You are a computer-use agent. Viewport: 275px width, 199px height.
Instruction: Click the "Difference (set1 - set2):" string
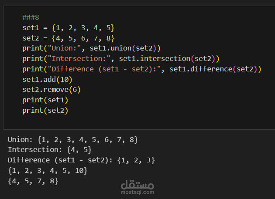[x=104, y=69]
